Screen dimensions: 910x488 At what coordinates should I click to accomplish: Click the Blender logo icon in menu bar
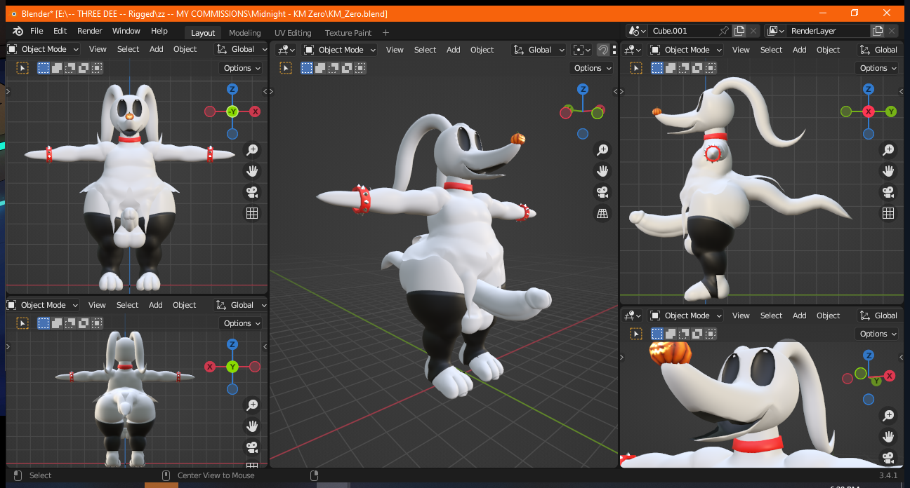click(x=18, y=31)
